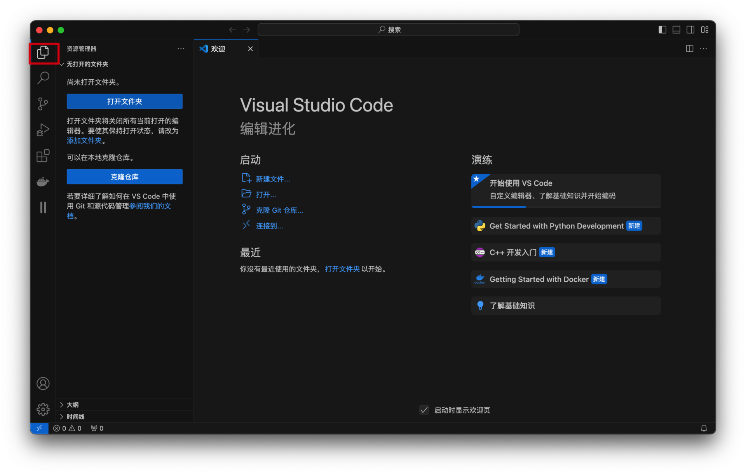Toggle the primary sidebar layout icon
Screen dimensions: 746x474
click(x=662, y=30)
